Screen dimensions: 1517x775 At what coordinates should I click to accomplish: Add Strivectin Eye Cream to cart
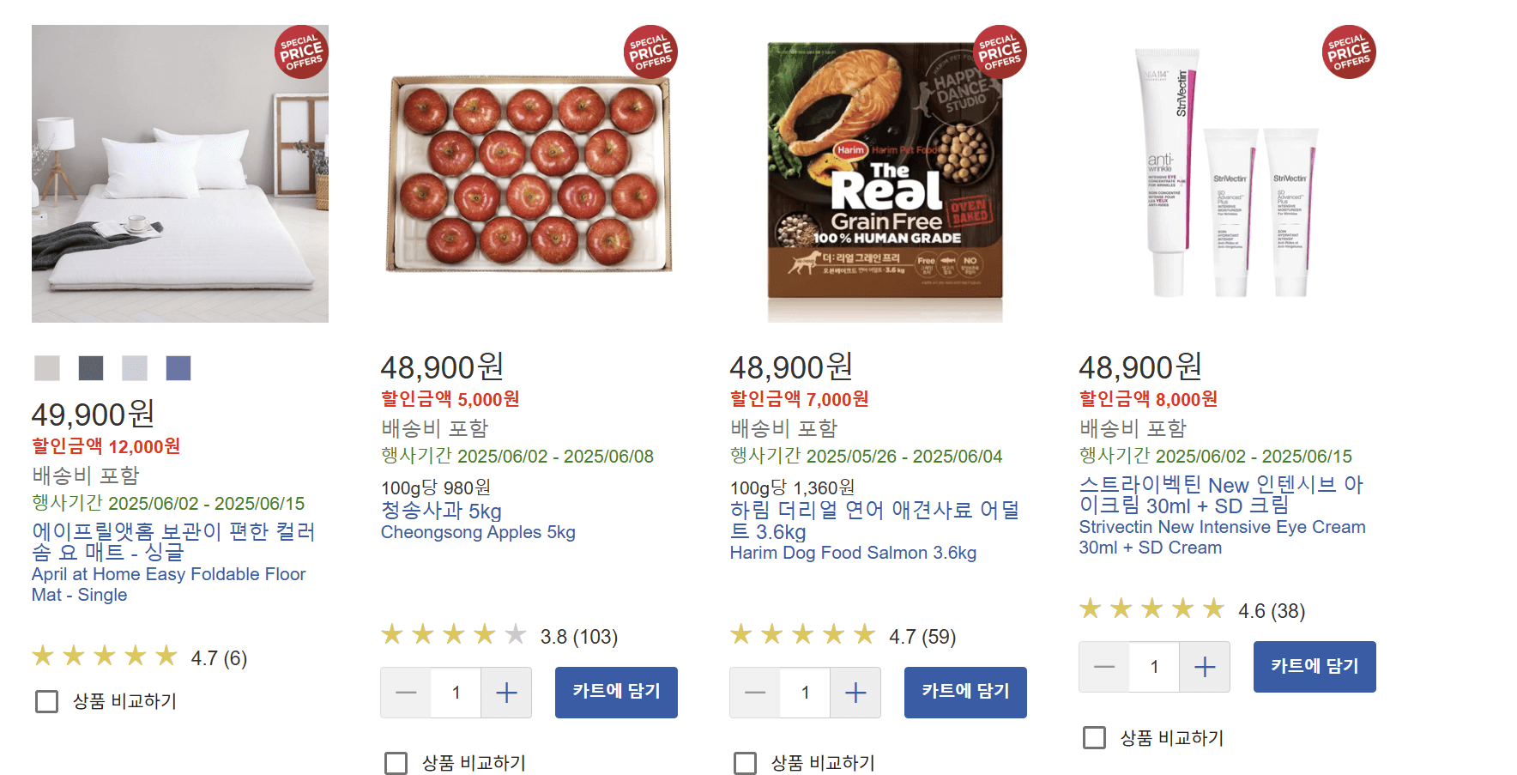pyautogui.click(x=1314, y=667)
